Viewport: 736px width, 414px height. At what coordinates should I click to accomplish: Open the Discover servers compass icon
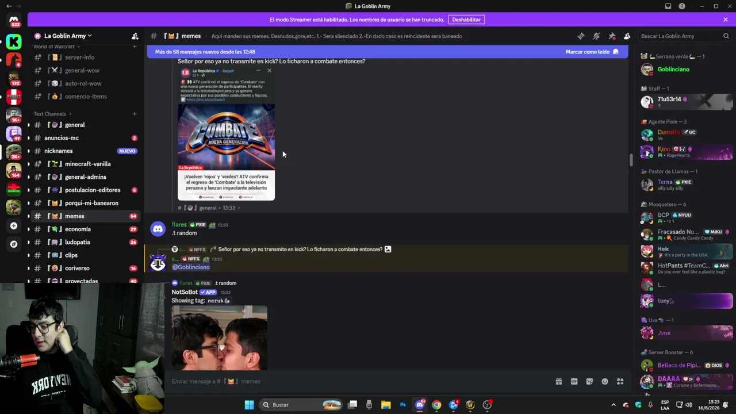click(x=14, y=244)
